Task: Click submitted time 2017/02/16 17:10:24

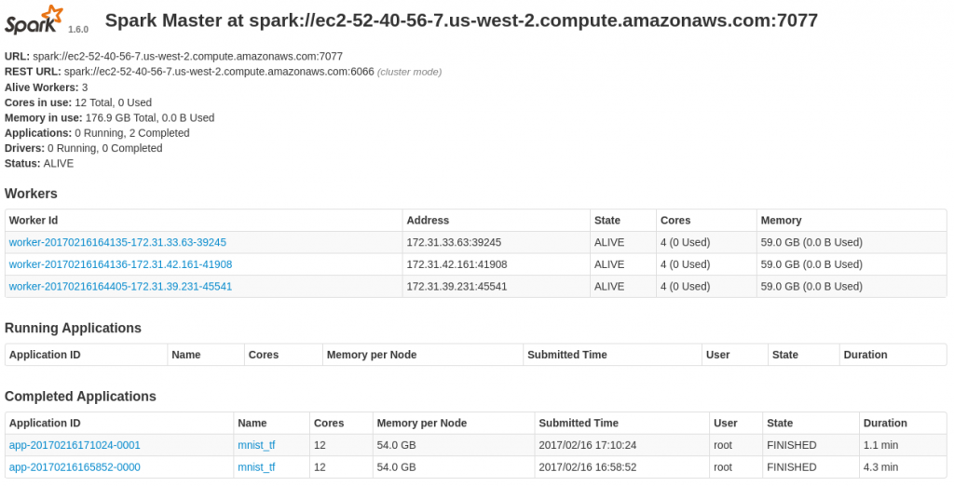Action: pos(588,445)
